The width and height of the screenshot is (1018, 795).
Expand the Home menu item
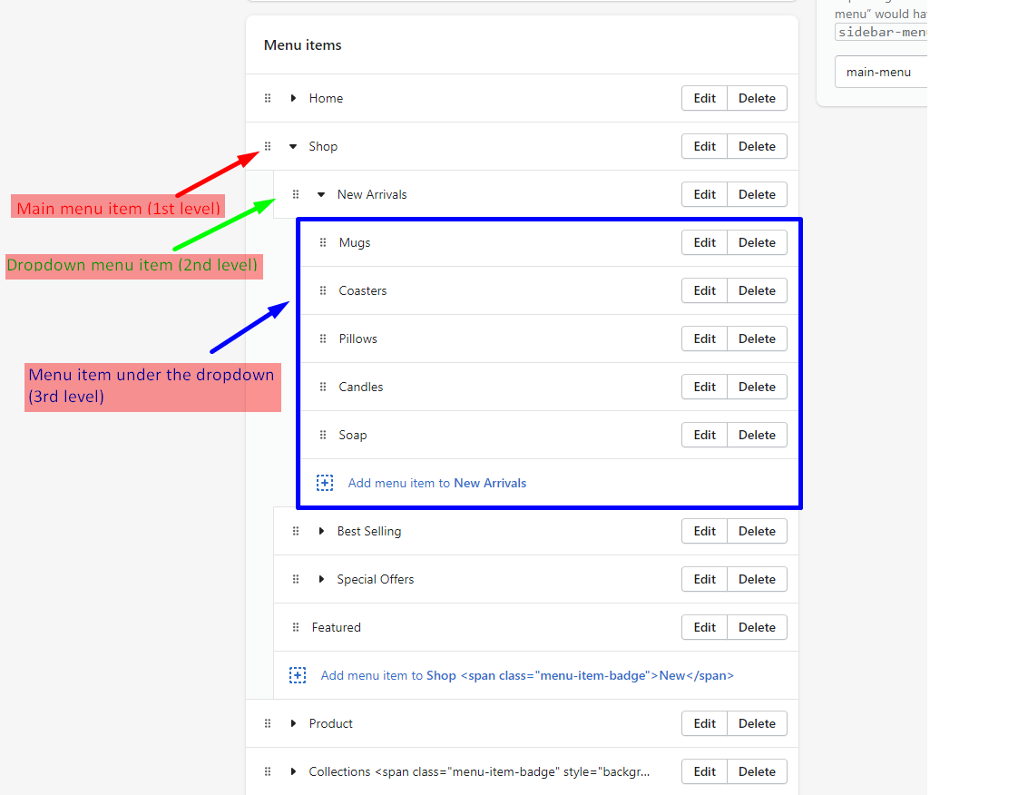tap(293, 98)
